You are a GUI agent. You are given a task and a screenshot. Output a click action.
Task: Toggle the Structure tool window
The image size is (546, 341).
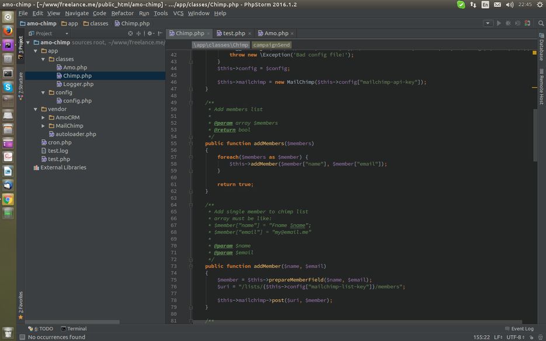[20, 86]
